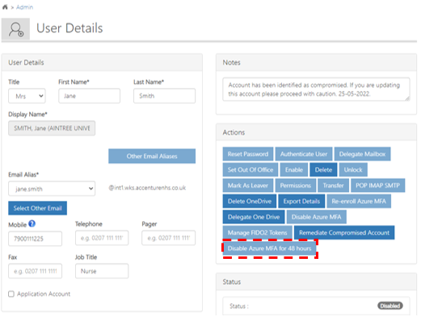421x325 pixels.
Task: Click the Delete OneDrive action
Action: click(x=250, y=201)
